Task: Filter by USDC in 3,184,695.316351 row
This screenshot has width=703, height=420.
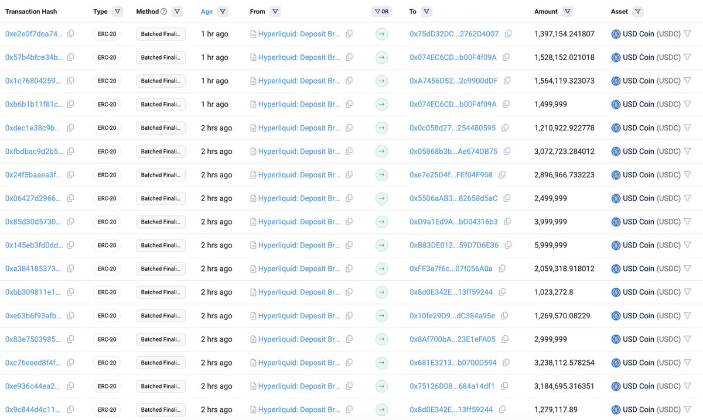Action: (688, 386)
